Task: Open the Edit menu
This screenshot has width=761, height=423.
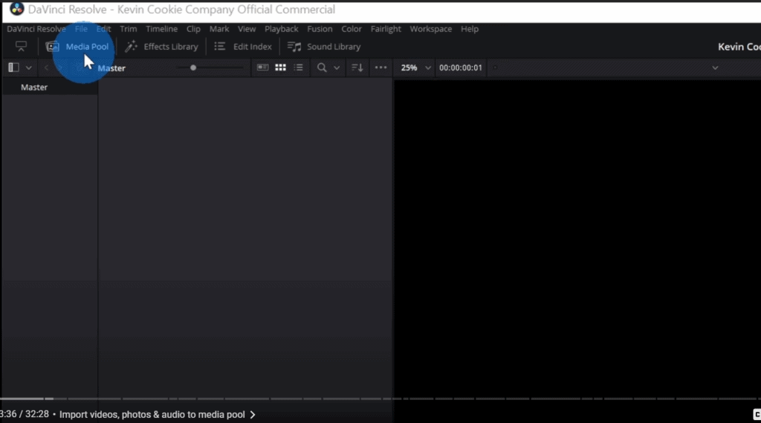Action: (x=103, y=29)
